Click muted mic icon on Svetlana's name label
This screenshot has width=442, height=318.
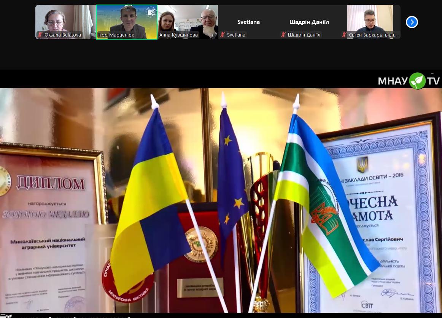pyautogui.click(x=223, y=35)
